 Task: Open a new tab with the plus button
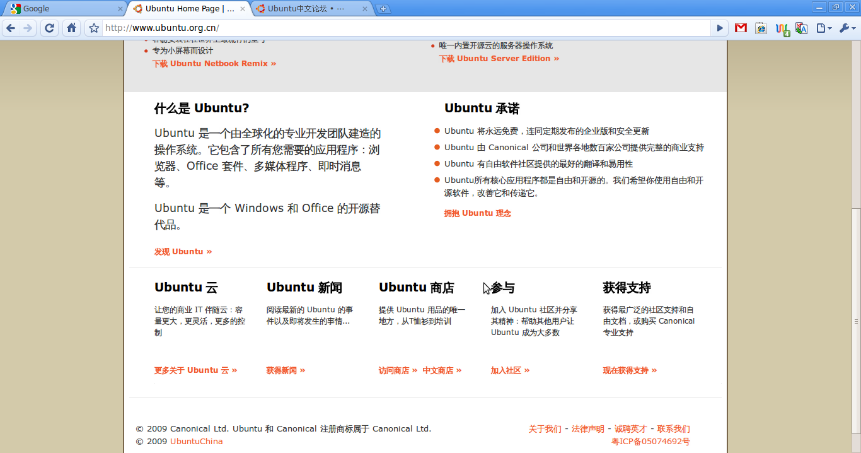pyautogui.click(x=383, y=9)
